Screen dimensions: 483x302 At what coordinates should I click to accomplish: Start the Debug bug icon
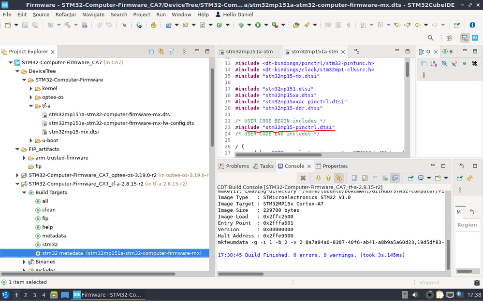point(241,25)
